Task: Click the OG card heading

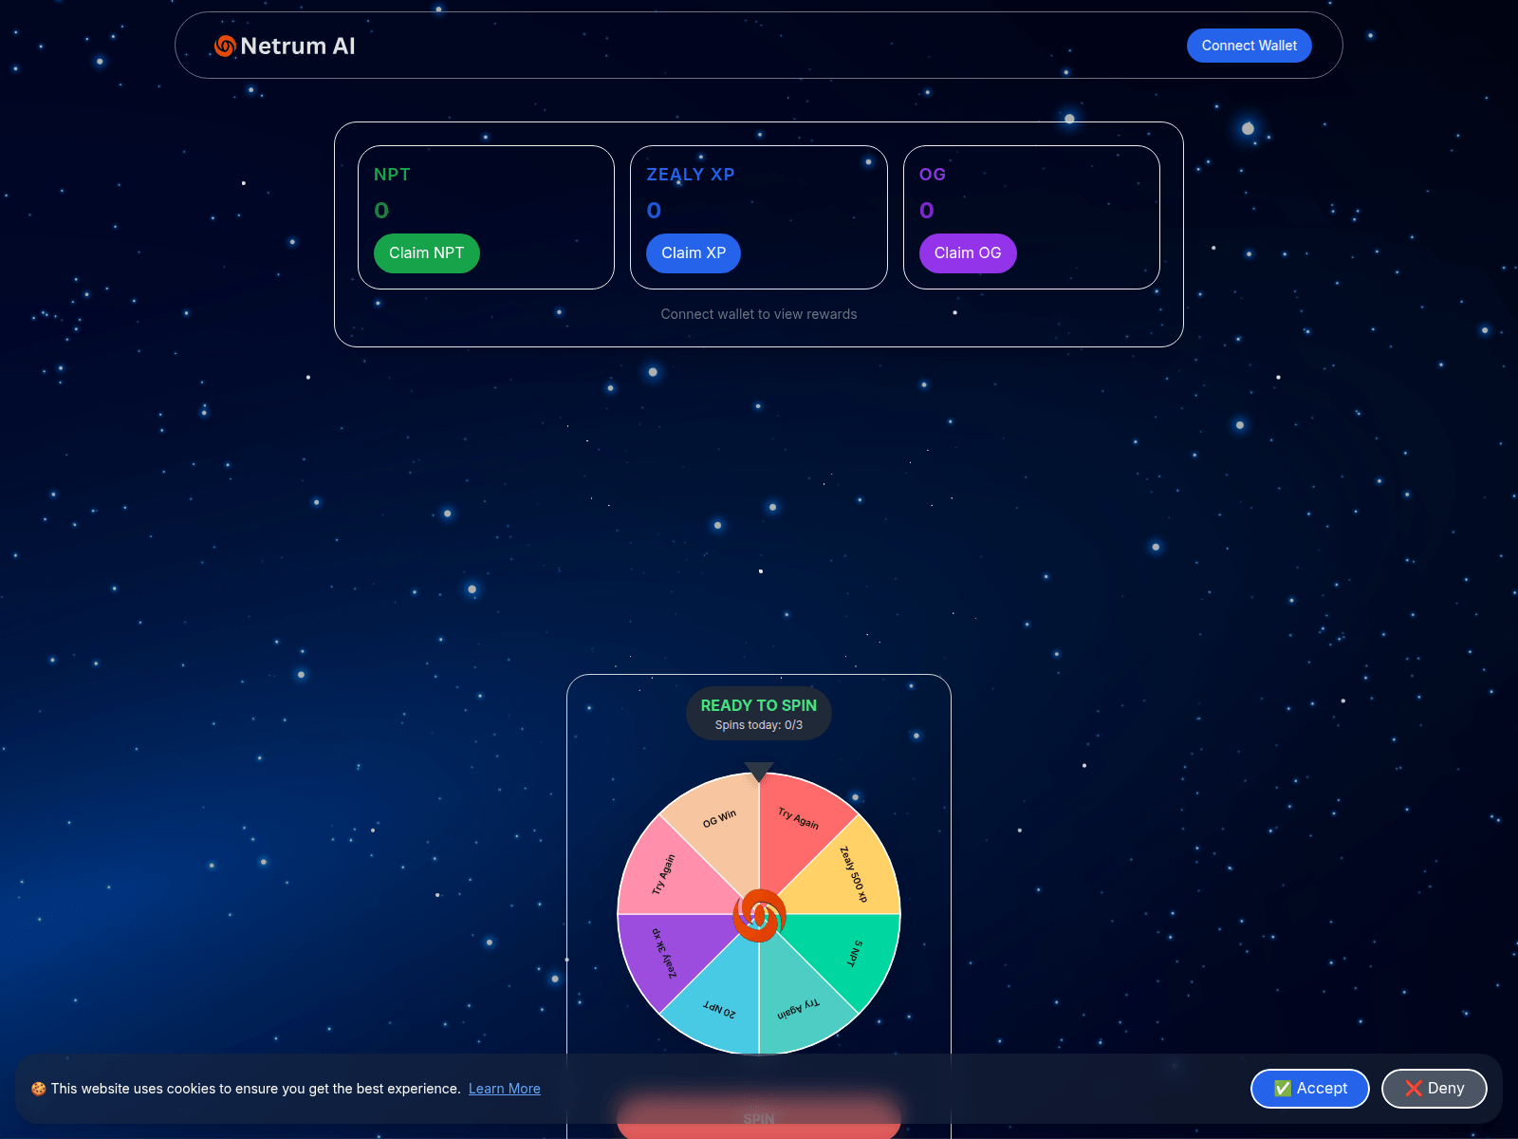Action: point(933,175)
